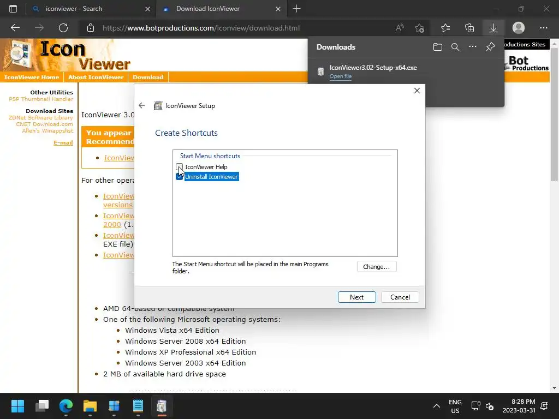Image resolution: width=559 pixels, height=419 pixels.
Task: Click the page vertical scrollbar
Action: coord(554,114)
